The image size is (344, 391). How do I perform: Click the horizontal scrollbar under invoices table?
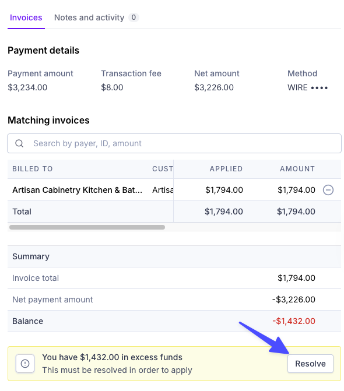[87, 227]
